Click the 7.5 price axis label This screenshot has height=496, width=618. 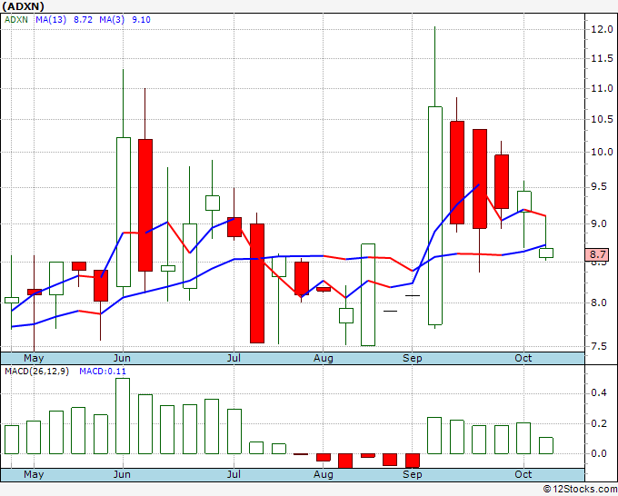coord(599,346)
